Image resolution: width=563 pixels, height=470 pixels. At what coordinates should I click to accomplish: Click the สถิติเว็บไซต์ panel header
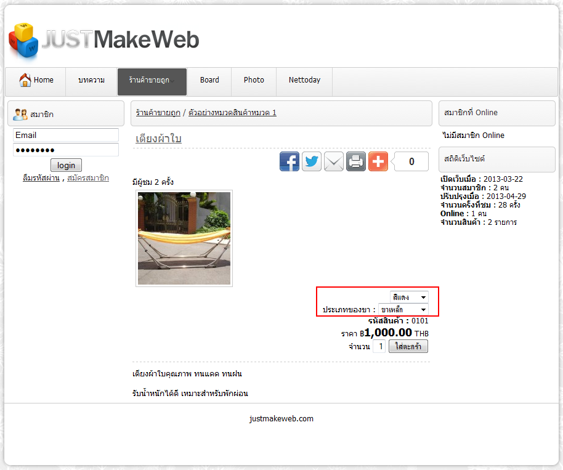497,159
